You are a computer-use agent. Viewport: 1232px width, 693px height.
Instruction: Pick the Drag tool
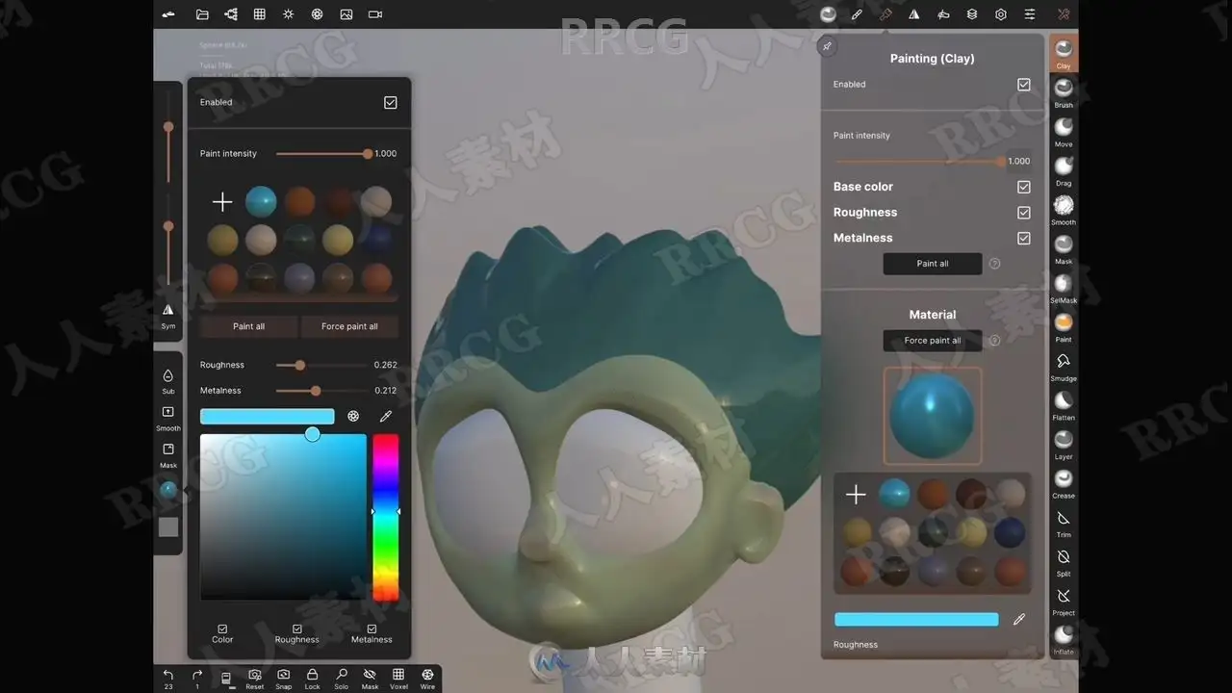(x=1064, y=170)
